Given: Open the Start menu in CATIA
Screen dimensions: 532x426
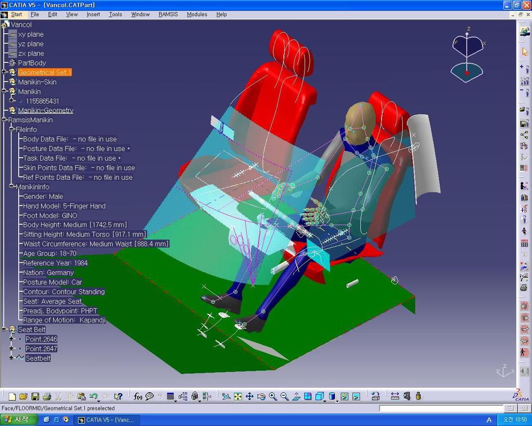Looking at the screenshot, I should 16,14.
